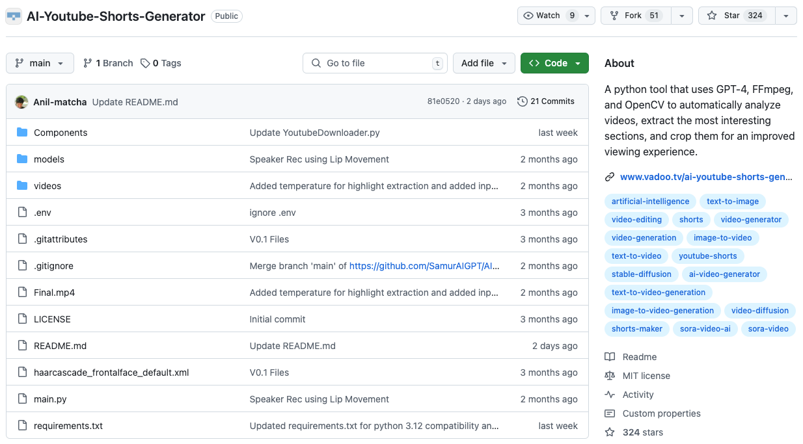The width and height of the screenshot is (803, 444).
Task: Click the Components folder icon
Action: point(22,132)
